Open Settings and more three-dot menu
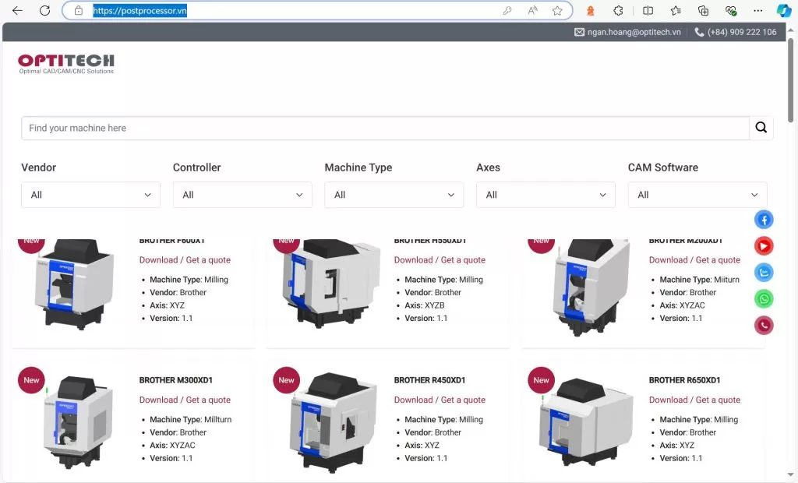The height and width of the screenshot is (483, 798). (x=757, y=11)
